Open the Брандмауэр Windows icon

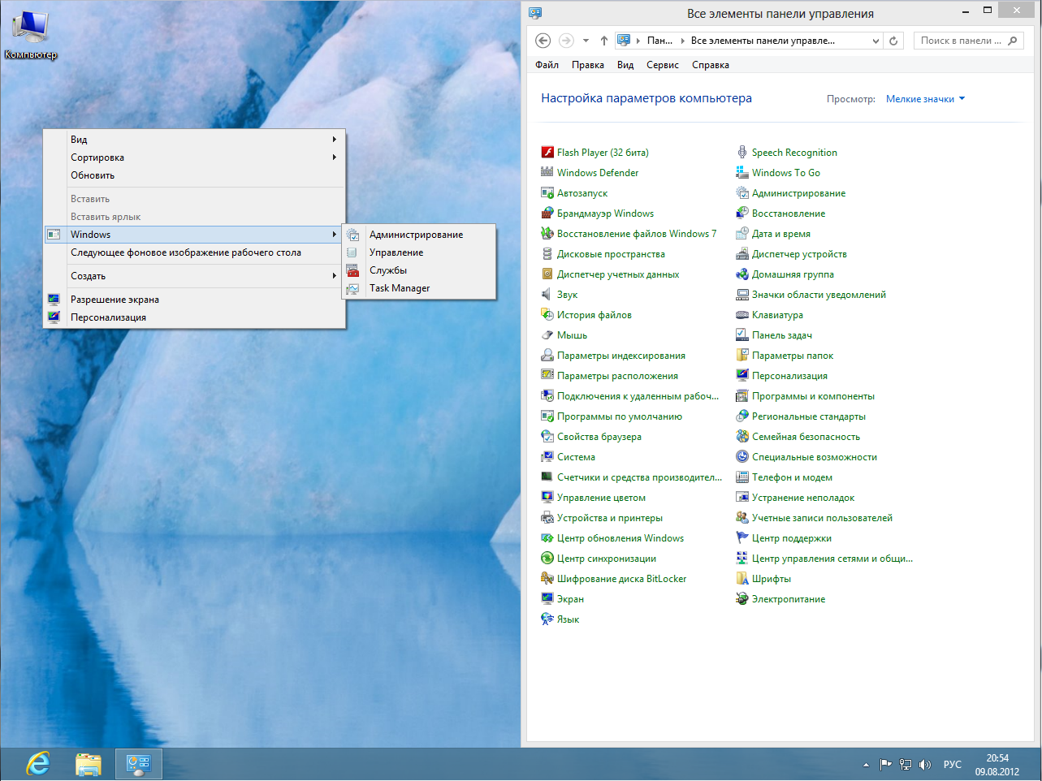(x=547, y=214)
